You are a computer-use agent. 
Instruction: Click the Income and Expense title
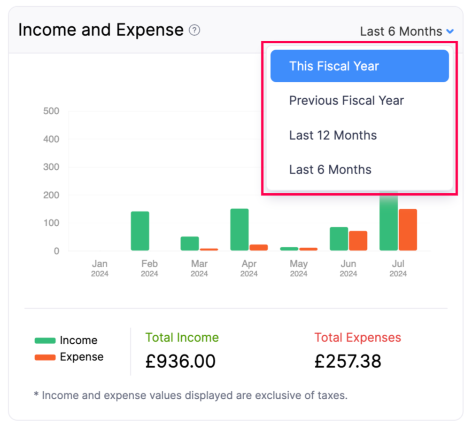(100, 30)
